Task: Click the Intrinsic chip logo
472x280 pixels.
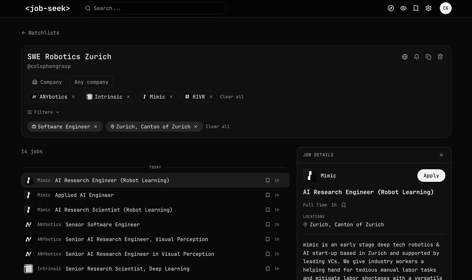Action: point(89,97)
